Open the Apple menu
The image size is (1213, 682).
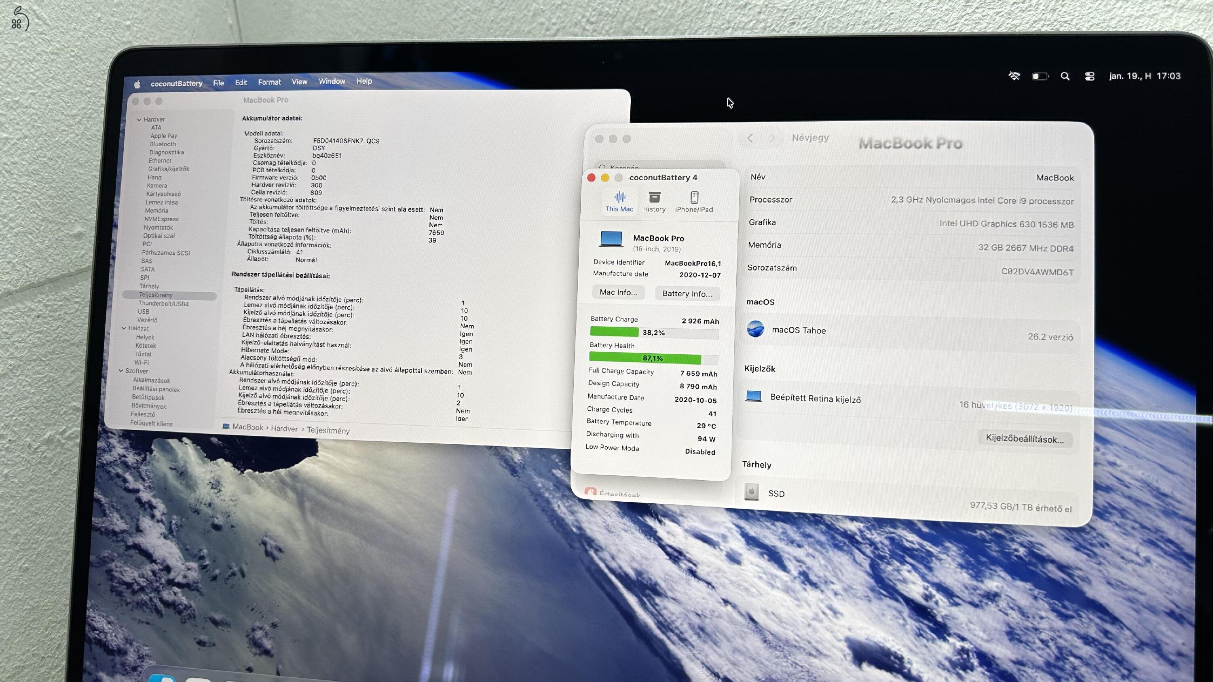137,83
